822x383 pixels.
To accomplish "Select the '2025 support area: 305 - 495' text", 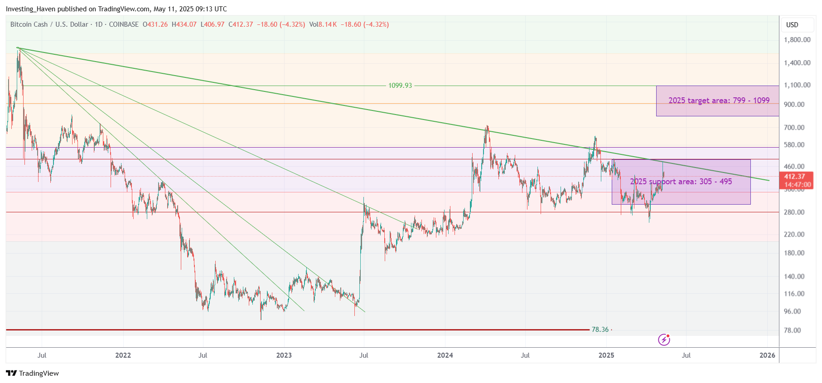I will (681, 182).
